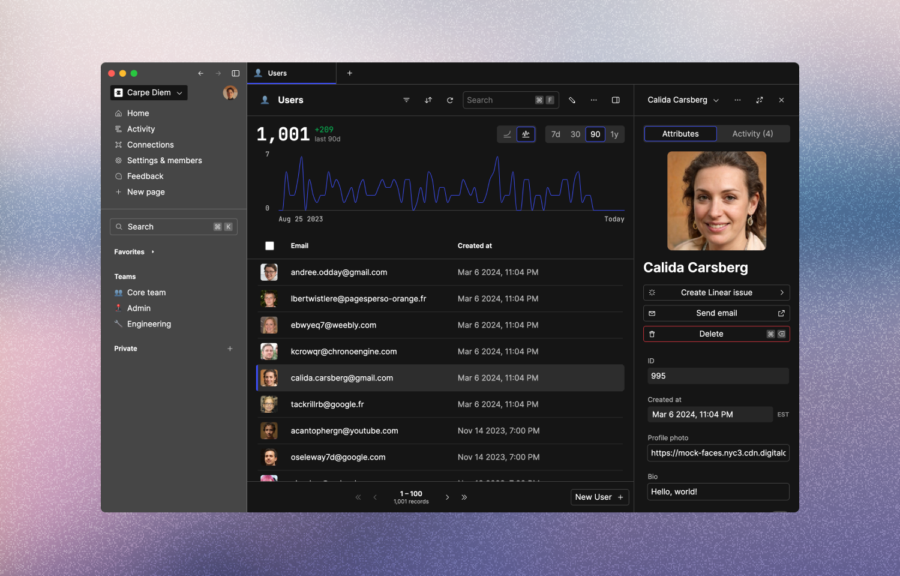Expand the Create Linear issue action

point(716,293)
